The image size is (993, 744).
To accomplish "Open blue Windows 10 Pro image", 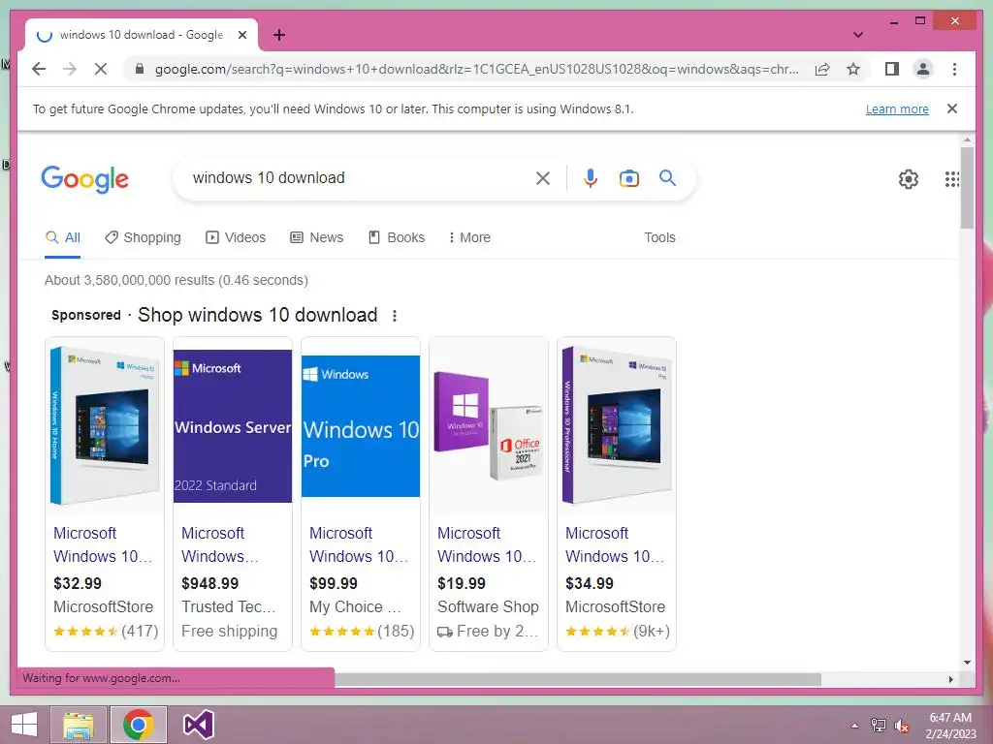I will pos(361,425).
